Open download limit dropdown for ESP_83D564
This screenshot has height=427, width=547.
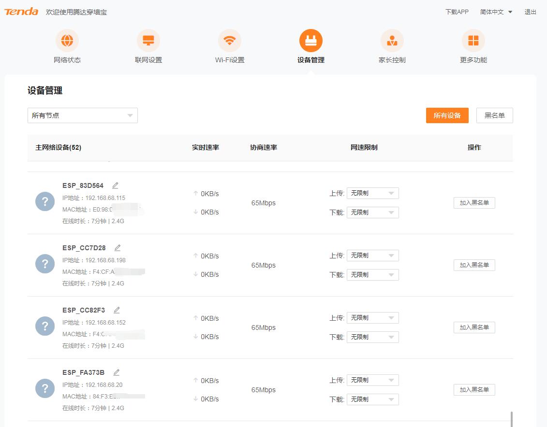click(x=372, y=213)
